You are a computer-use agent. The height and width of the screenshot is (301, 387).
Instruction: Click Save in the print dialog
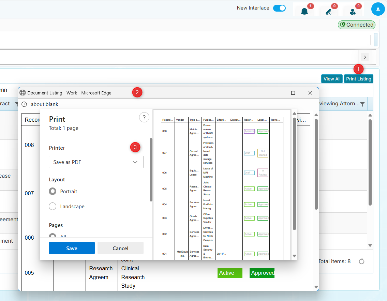[x=72, y=248]
